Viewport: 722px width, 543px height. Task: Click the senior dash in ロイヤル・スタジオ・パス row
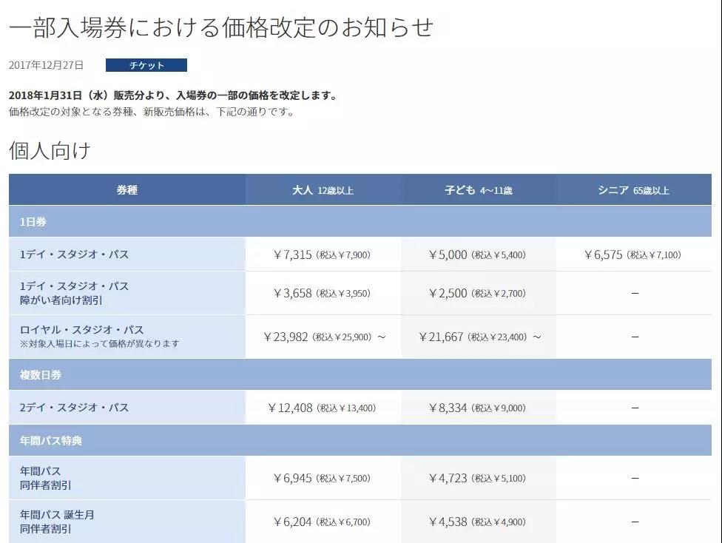point(635,337)
